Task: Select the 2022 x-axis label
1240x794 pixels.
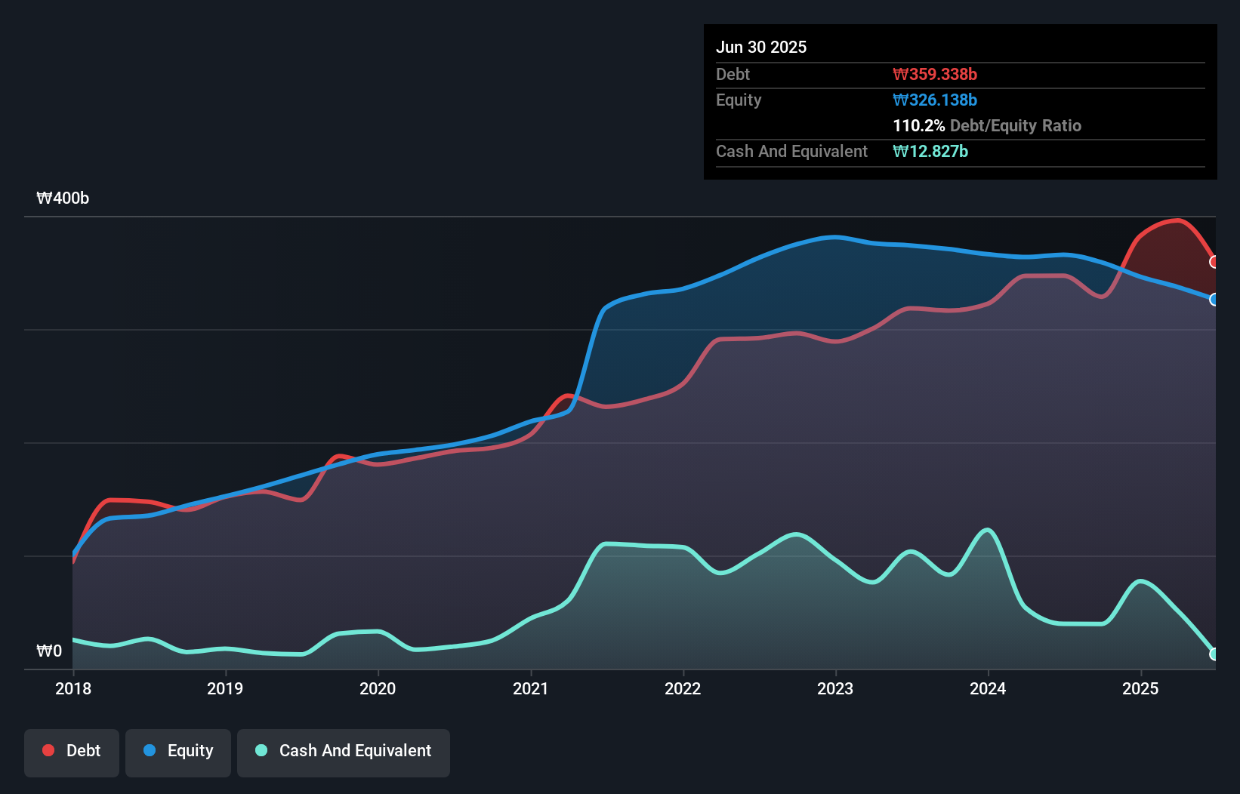Action: [x=683, y=688]
